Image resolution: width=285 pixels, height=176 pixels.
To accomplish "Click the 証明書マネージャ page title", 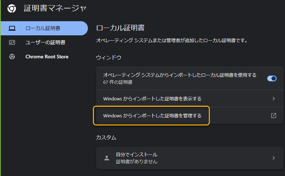I will (x=55, y=8).
